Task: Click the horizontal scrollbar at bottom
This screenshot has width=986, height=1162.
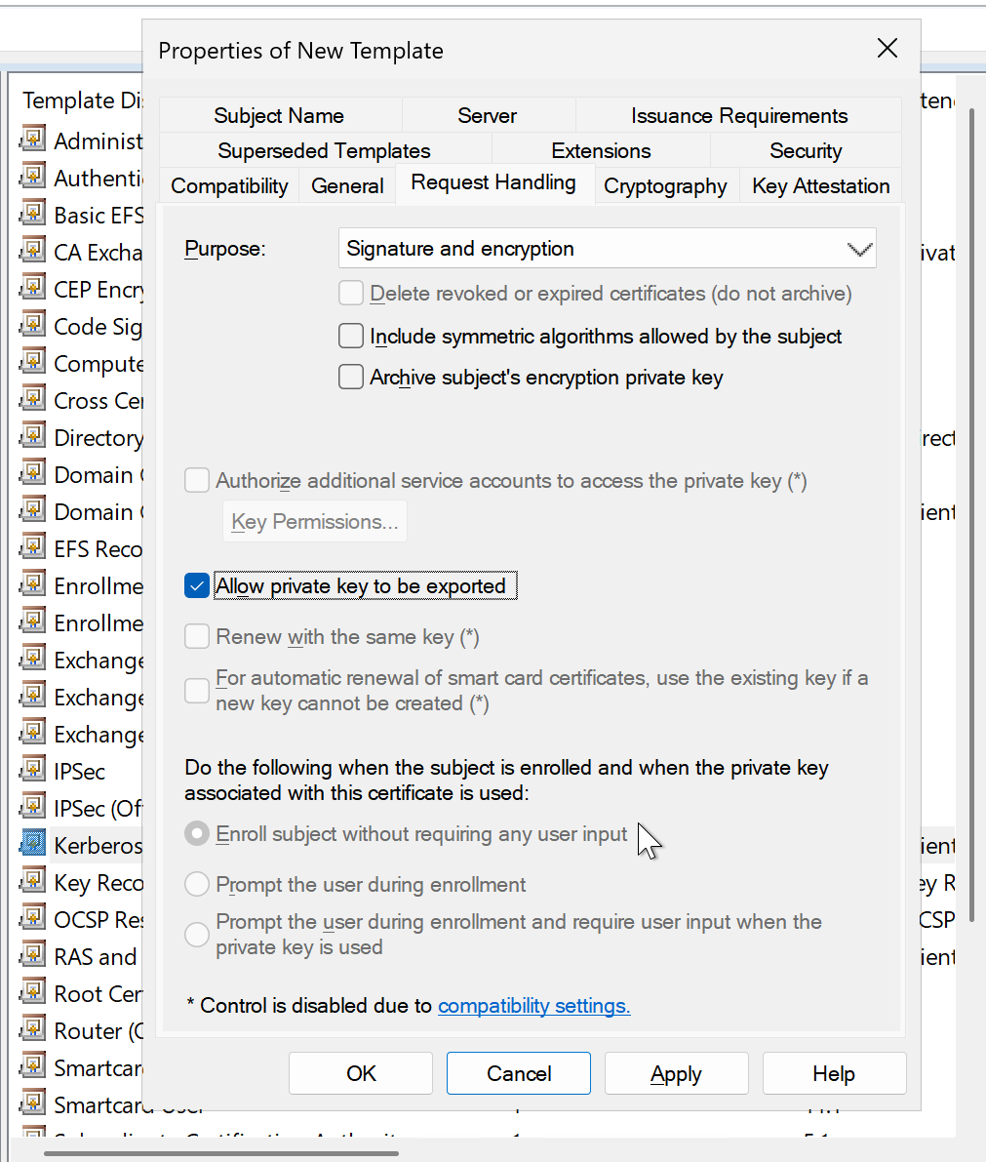Action: point(221,1154)
